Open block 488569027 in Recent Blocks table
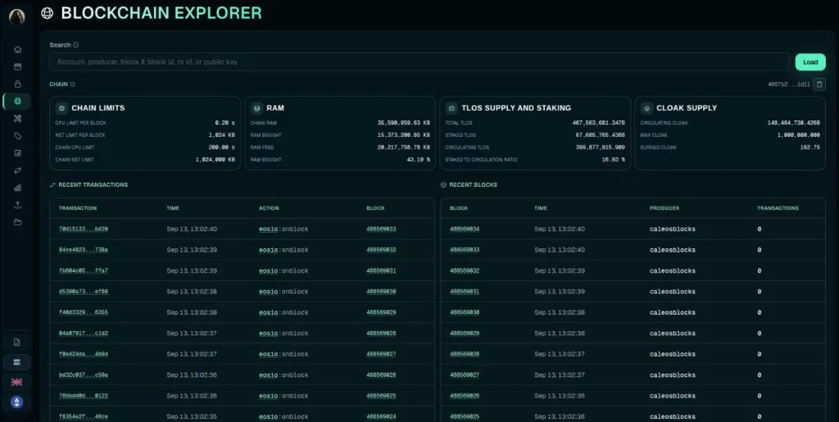Screen dimensions: 839x422 [x=465, y=375]
